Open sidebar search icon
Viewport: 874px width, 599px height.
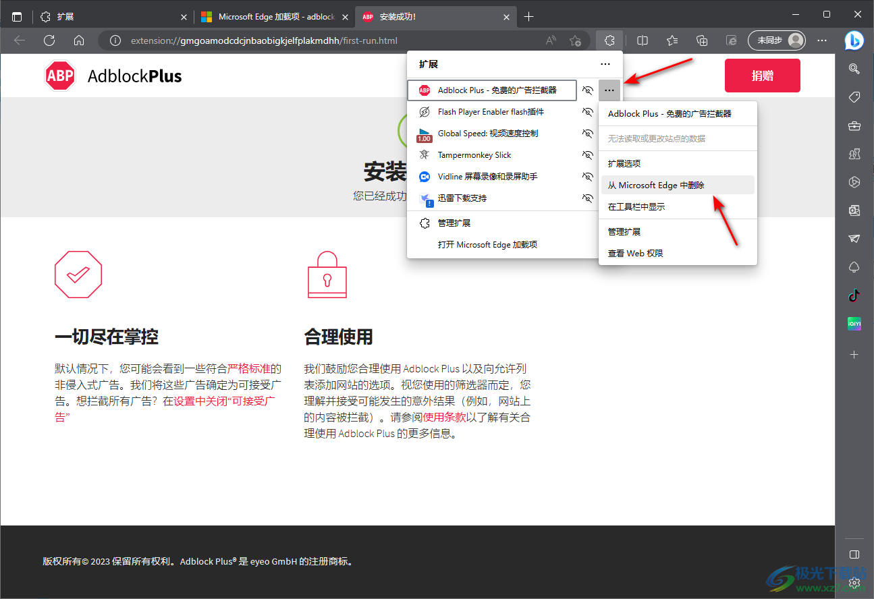(x=854, y=68)
